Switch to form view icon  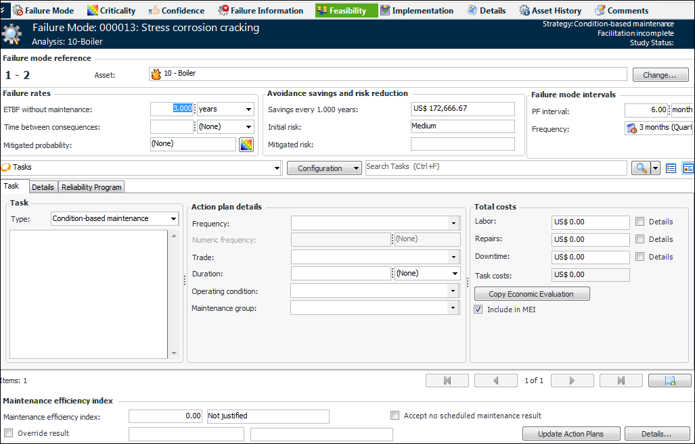(688, 168)
